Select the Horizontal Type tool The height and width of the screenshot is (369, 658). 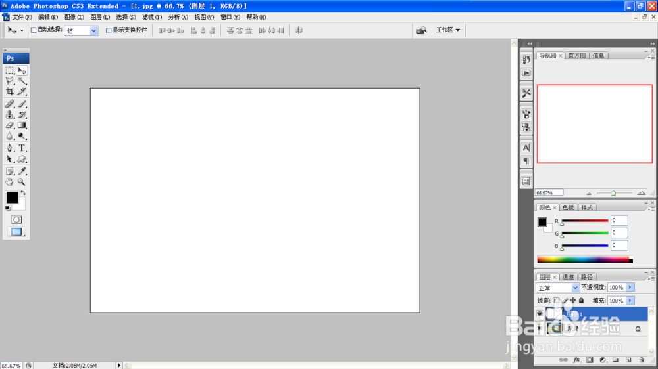(22, 148)
